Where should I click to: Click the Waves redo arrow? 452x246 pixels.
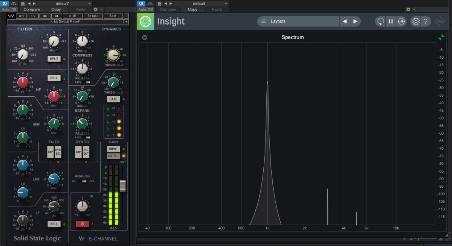coord(33,16)
